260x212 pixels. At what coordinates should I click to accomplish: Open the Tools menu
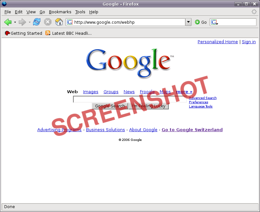point(80,12)
